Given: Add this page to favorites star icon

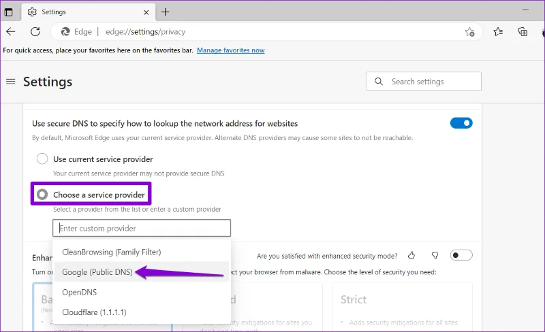Looking at the screenshot, I should coord(469,32).
